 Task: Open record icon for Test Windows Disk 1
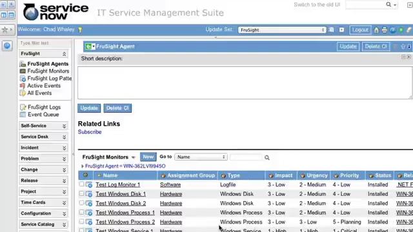(89, 194)
